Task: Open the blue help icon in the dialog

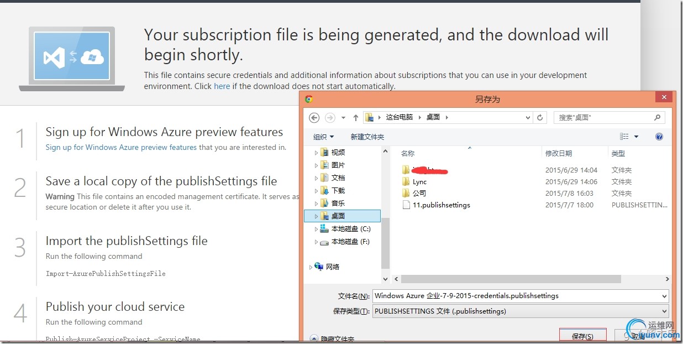Action: tap(659, 137)
